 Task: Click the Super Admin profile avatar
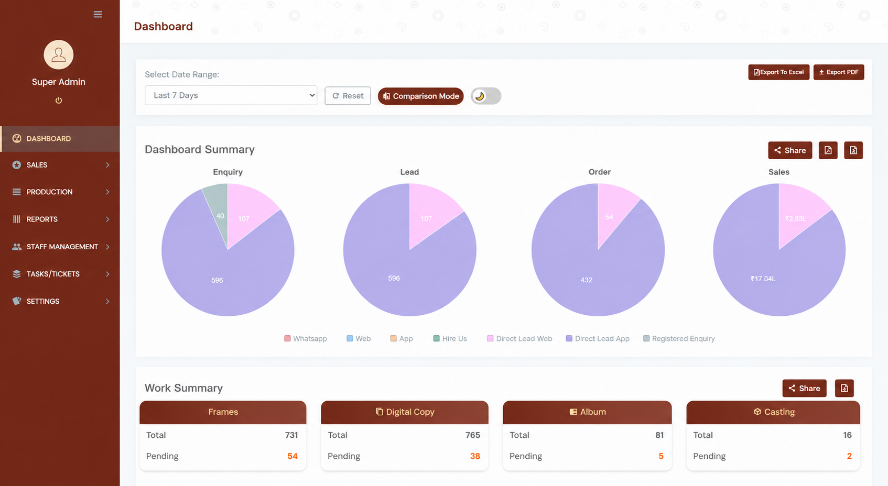pos(59,54)
